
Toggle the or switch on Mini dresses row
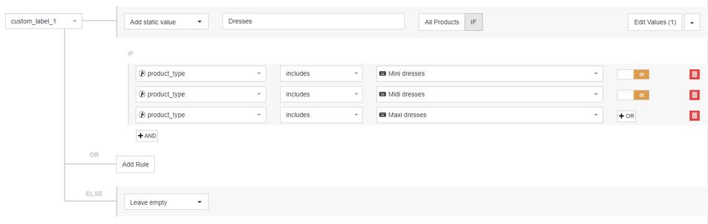click(x=633, y=74)
